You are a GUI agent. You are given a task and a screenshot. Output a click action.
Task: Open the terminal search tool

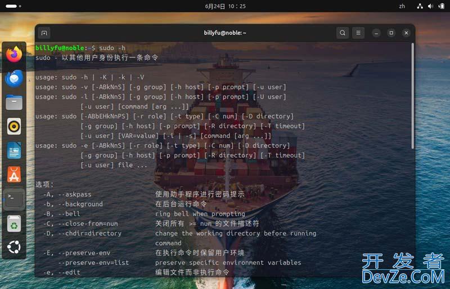pos(343,33)
